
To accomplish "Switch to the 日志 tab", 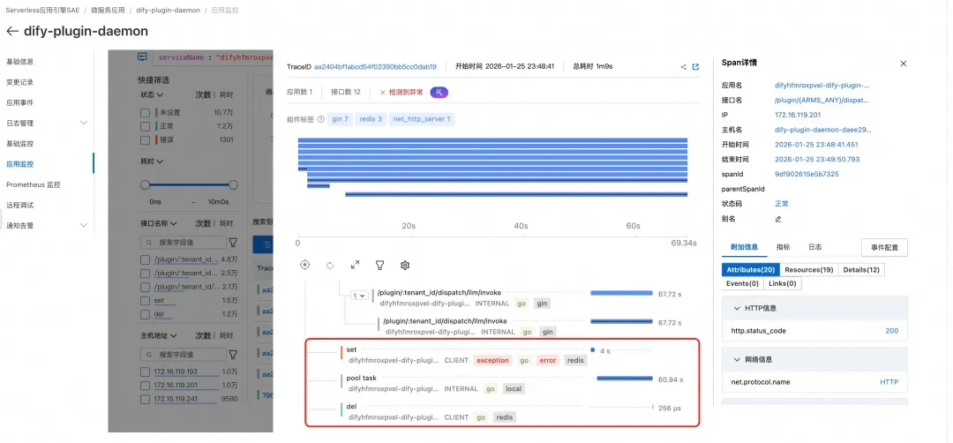I will (x=815, y=247).
